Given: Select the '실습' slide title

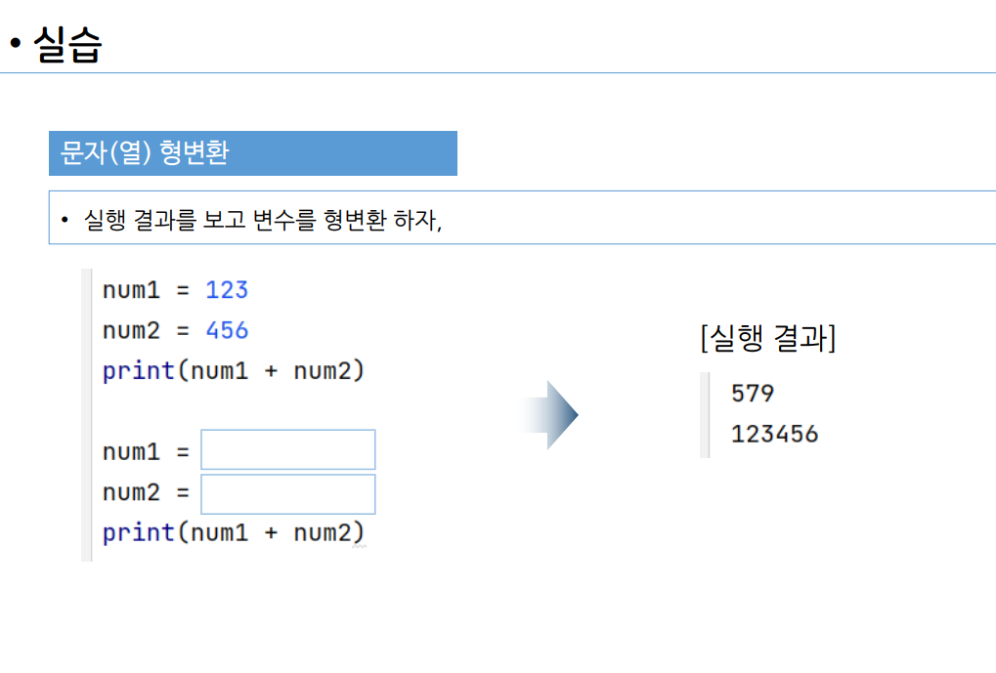Looking at the screenshot, I should tap(66, 44).
